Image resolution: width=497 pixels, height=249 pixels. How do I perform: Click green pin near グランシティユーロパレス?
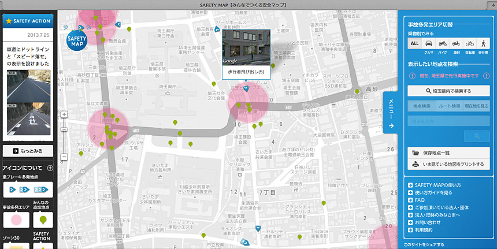tap(323, 203)
